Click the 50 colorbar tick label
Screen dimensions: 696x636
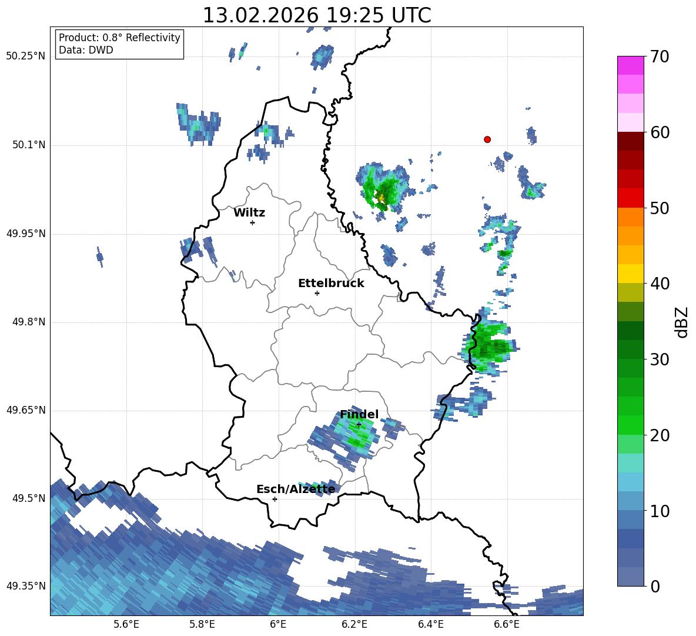[660, 208]
